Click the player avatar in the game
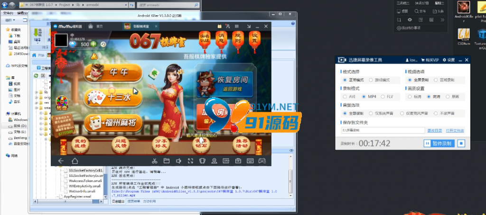This screenshot has width=486, height=215. pos(61,40)
